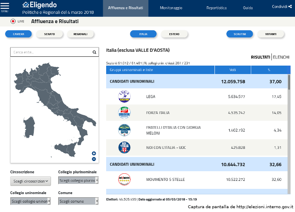The image size is (295, 212).
Task: Click the Forza Italia party logo
Action: coord(124,112)
